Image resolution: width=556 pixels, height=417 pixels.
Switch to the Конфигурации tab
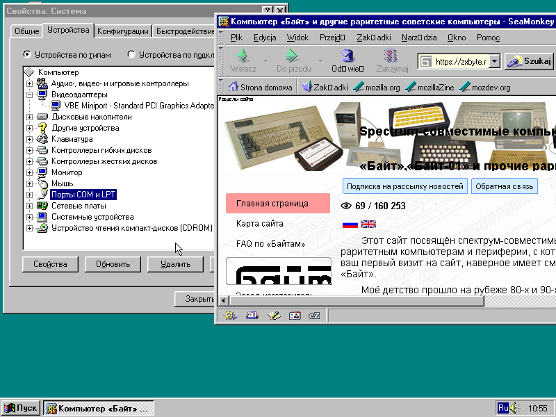click(x=123, y=31)
